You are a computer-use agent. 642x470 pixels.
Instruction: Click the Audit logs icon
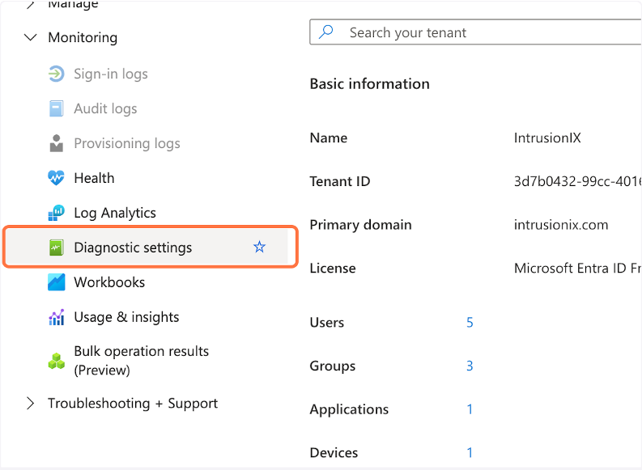[x=56, y=109]
